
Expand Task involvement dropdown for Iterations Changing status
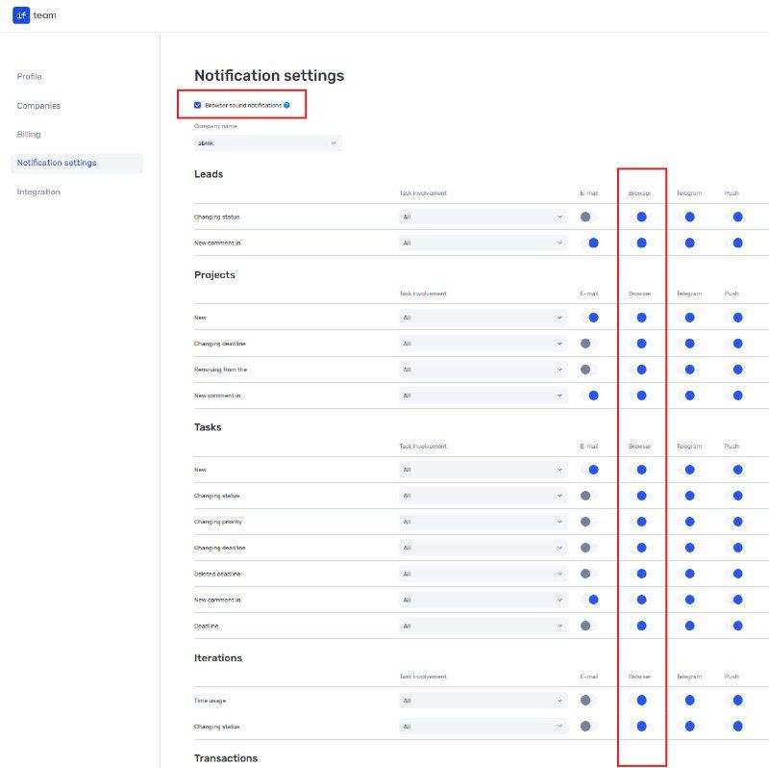pyautogui.click(x=484, y=727)
